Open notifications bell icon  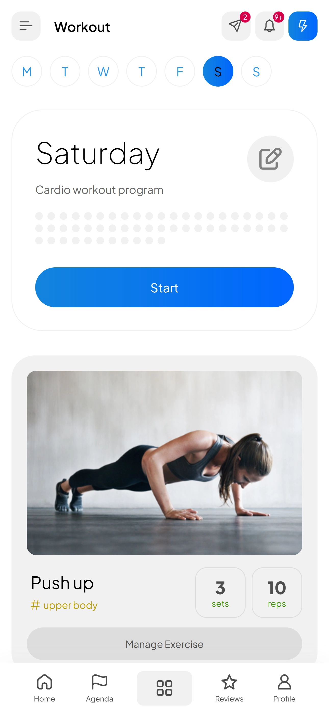270,26
